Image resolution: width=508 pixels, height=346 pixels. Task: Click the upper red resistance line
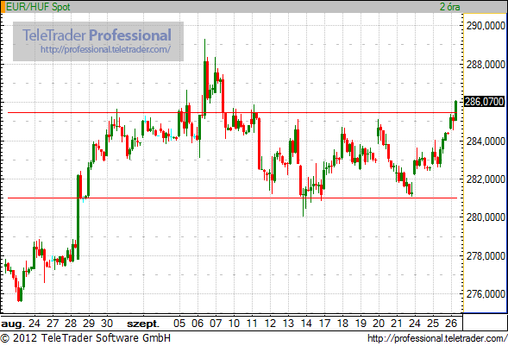[x=232, y=113]
